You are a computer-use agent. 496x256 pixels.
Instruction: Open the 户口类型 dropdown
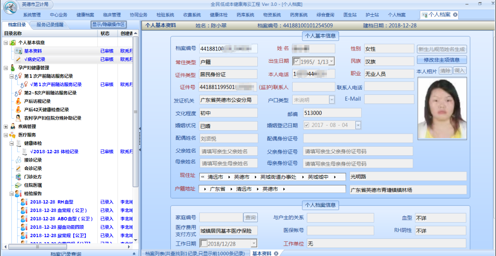[x=332, y=100]
